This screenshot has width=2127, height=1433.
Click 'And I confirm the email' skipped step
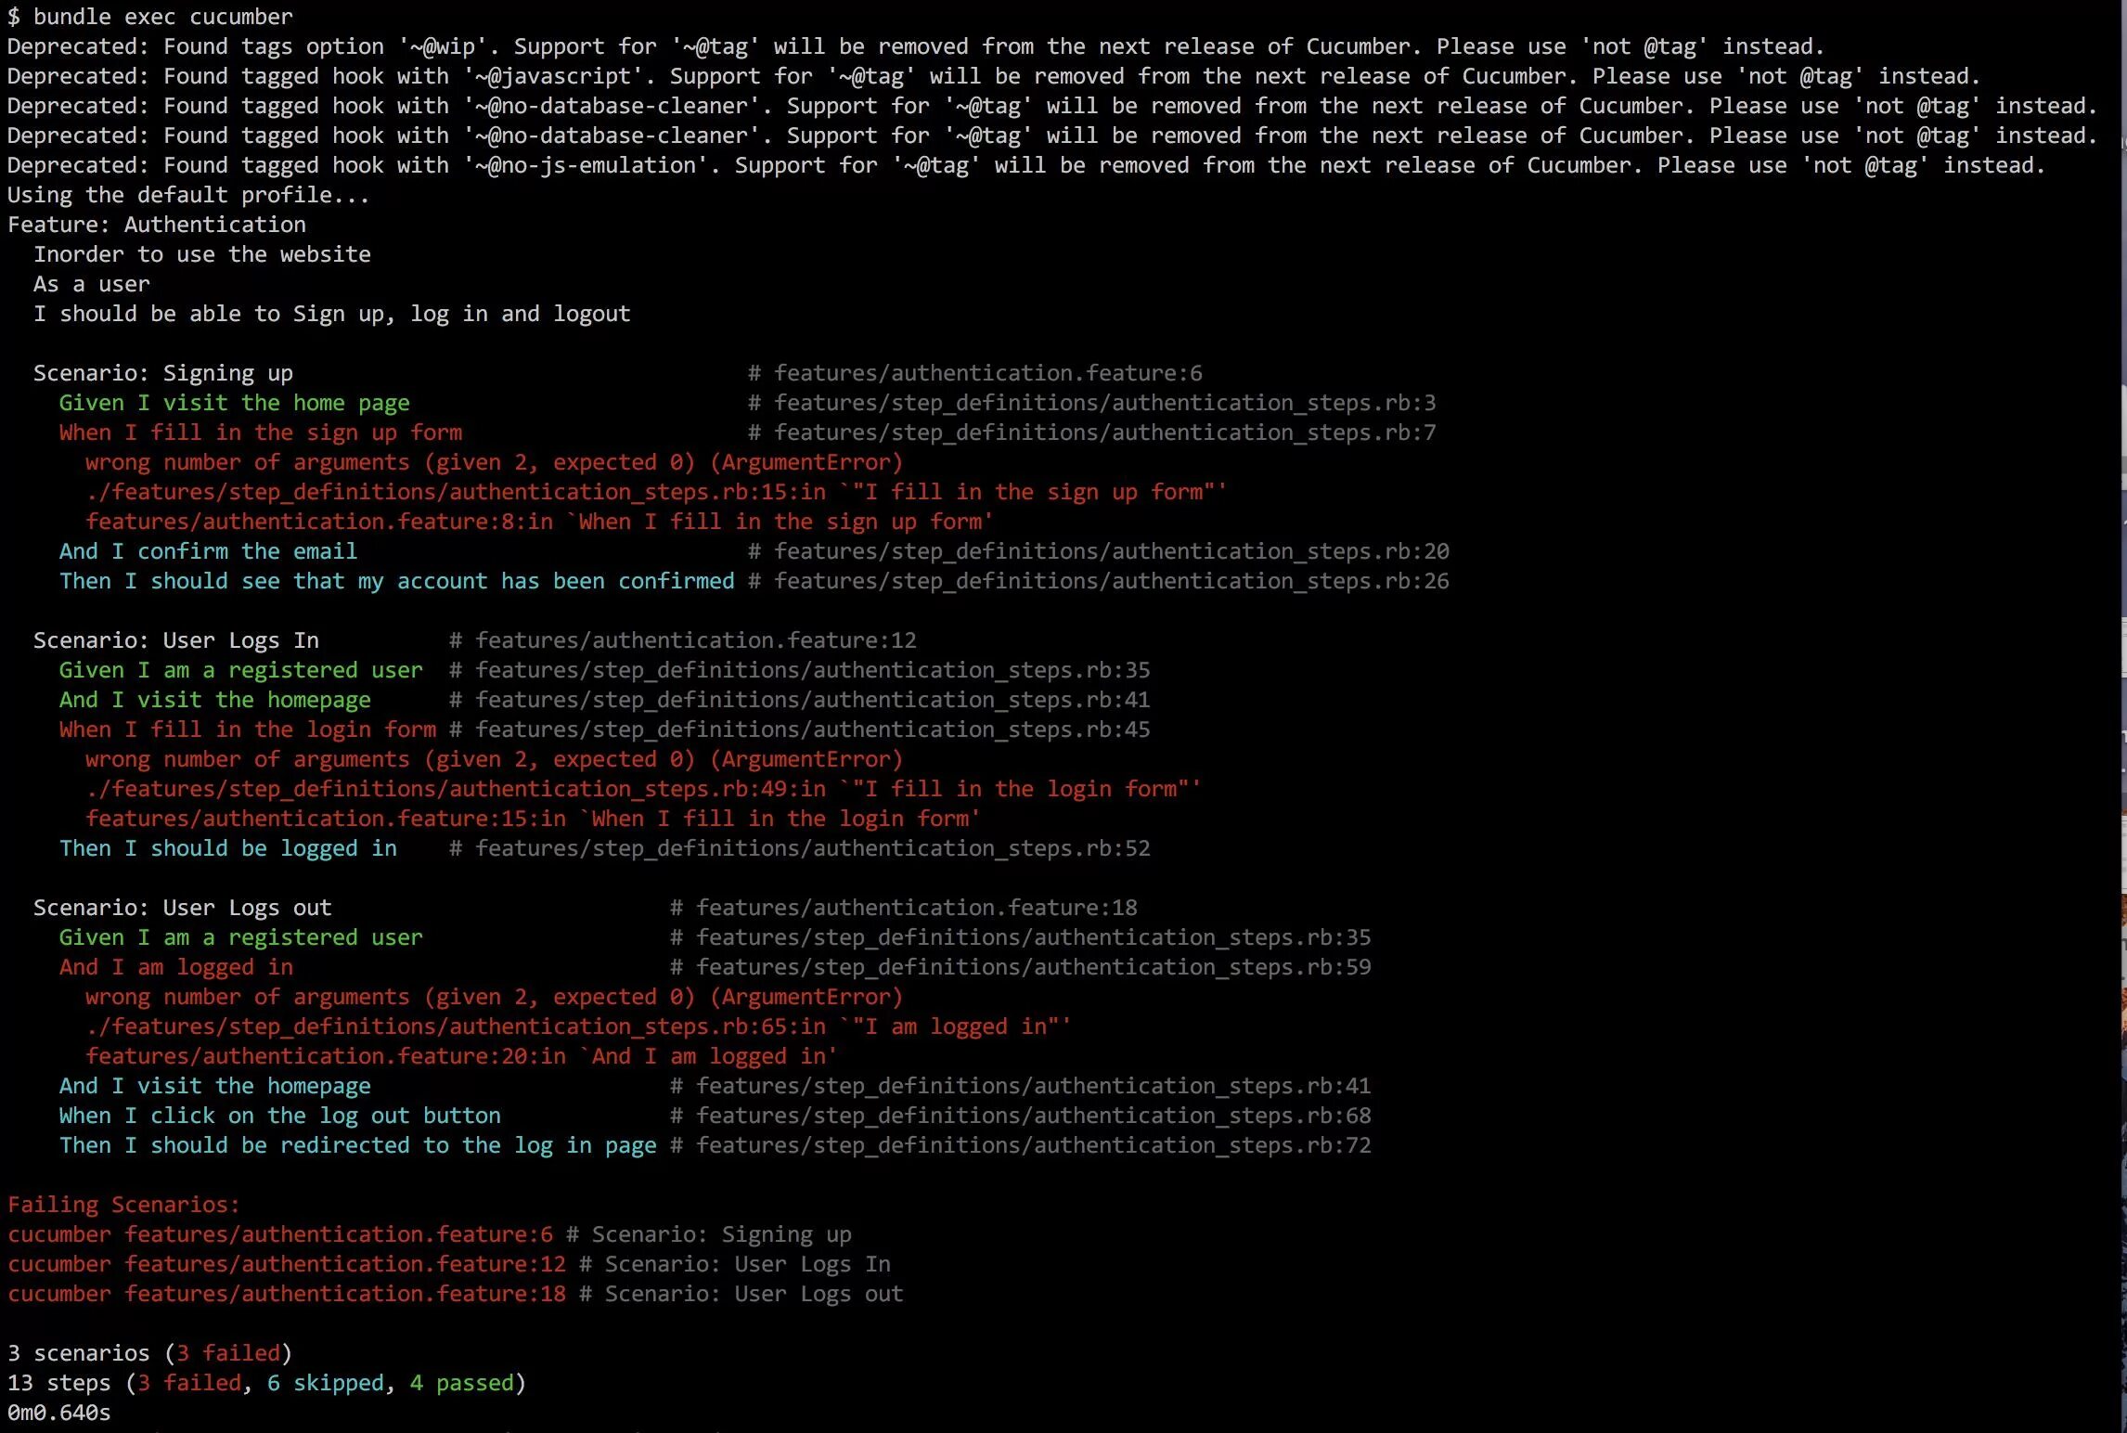208,551
